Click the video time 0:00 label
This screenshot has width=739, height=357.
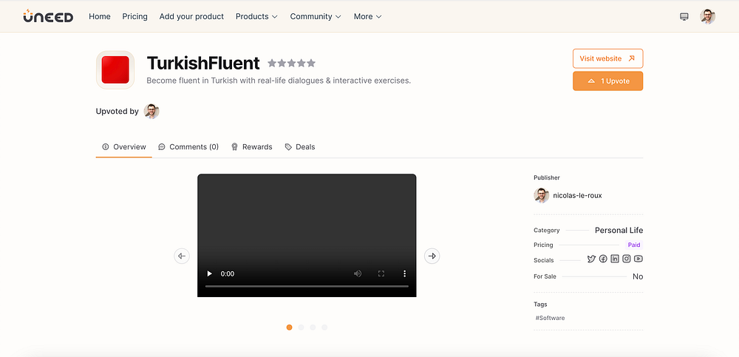(x=227, y=273)
